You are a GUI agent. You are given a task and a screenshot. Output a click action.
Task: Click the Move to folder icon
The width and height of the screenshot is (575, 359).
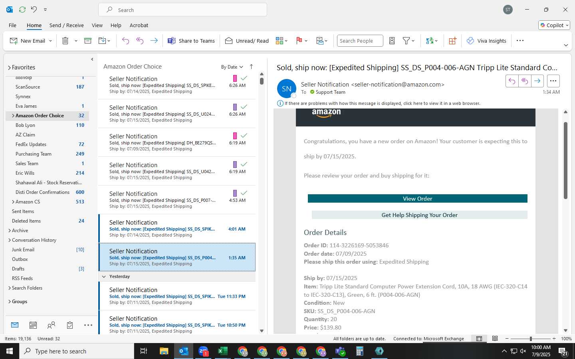click(x=102, y=41)
